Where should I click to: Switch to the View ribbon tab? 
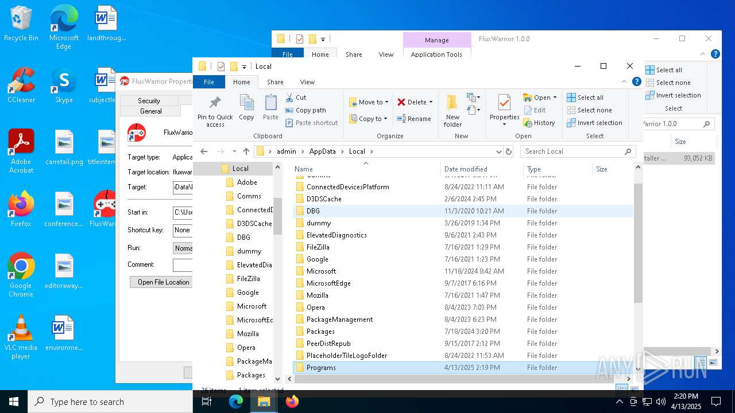[307, 82]
